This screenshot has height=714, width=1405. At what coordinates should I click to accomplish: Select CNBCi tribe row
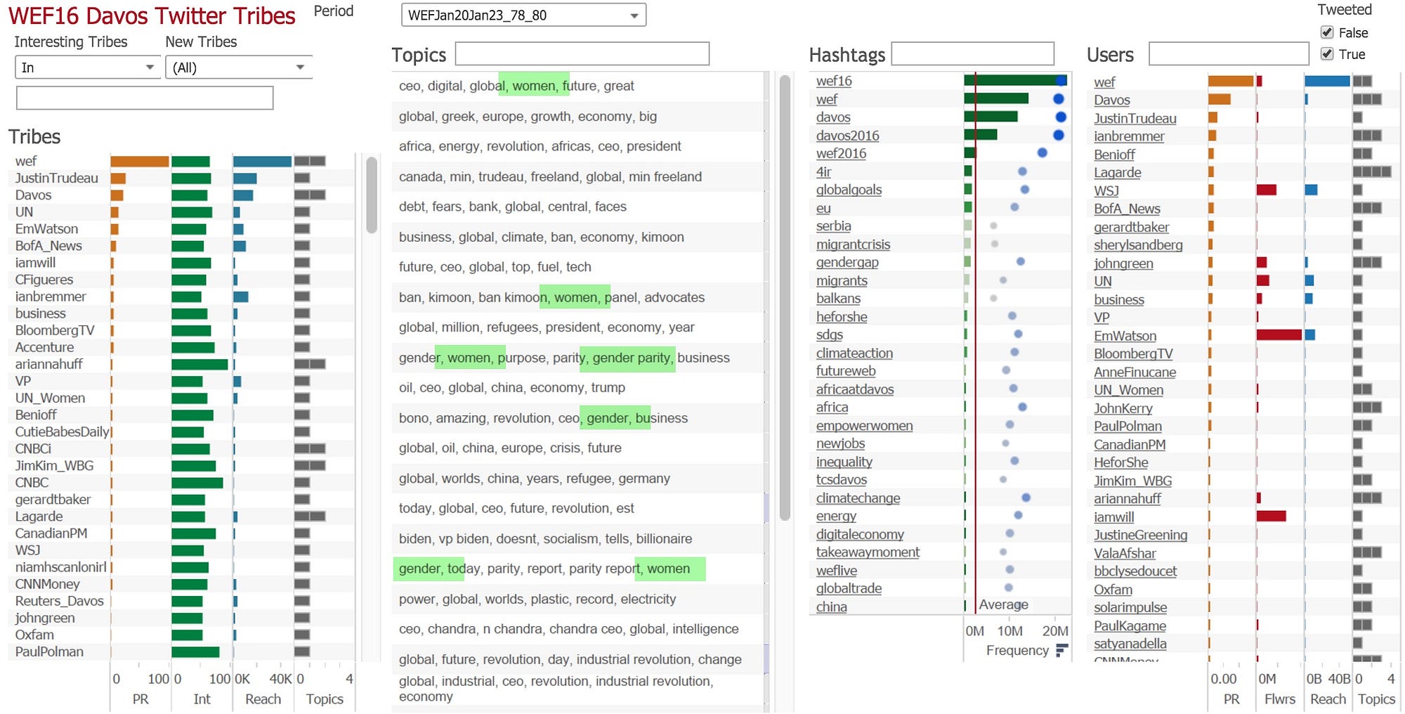(x=33, y=448)
